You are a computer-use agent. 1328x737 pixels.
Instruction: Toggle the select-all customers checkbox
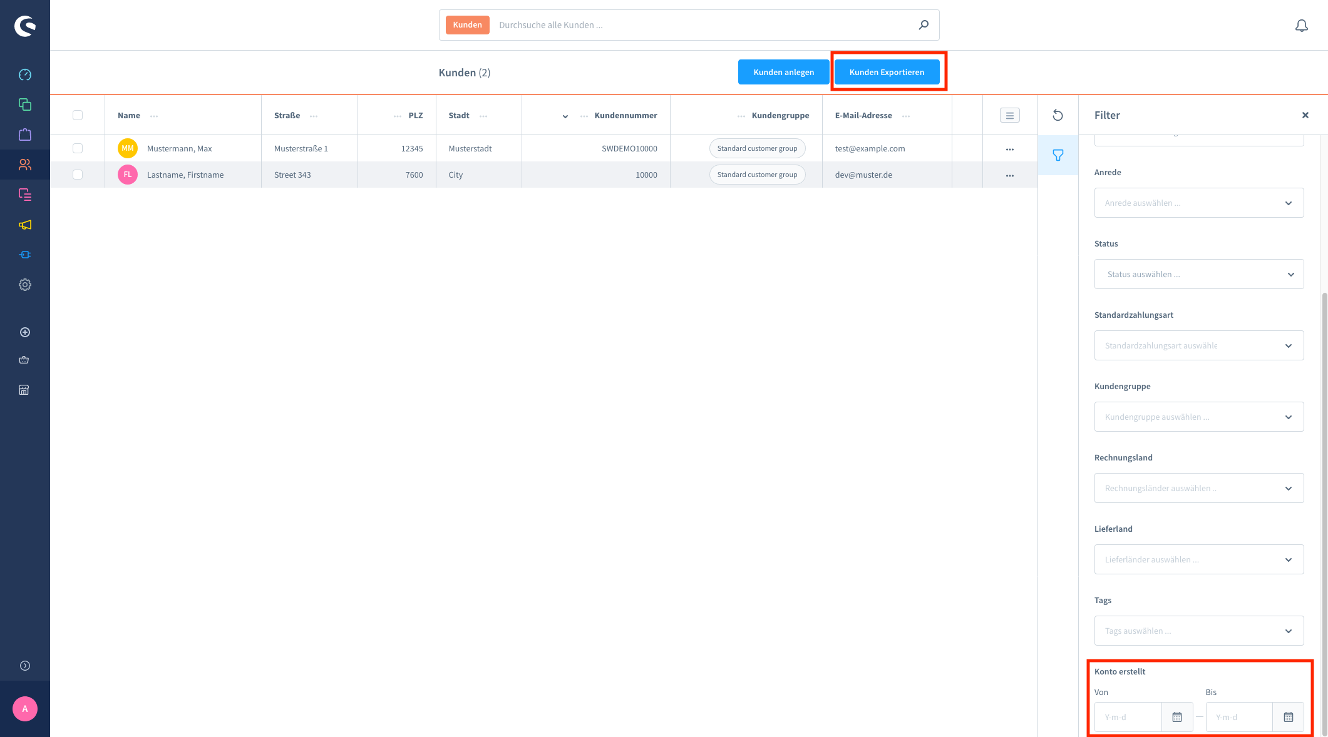tap(78, 115)
